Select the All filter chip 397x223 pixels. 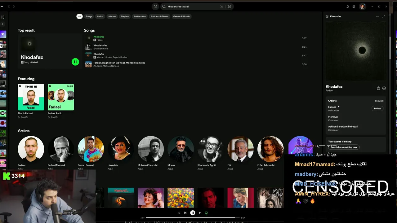click(x=79, y=16)
